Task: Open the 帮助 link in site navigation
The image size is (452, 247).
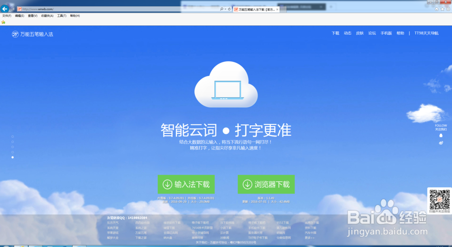Action: pos(400,33)
